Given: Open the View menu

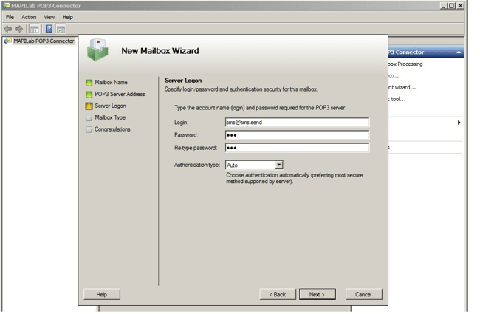Looking at the screenshot, I should click(x=49, y=17).
